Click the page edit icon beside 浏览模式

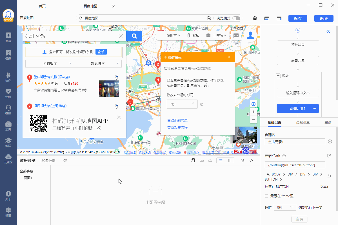pos(209,18)
